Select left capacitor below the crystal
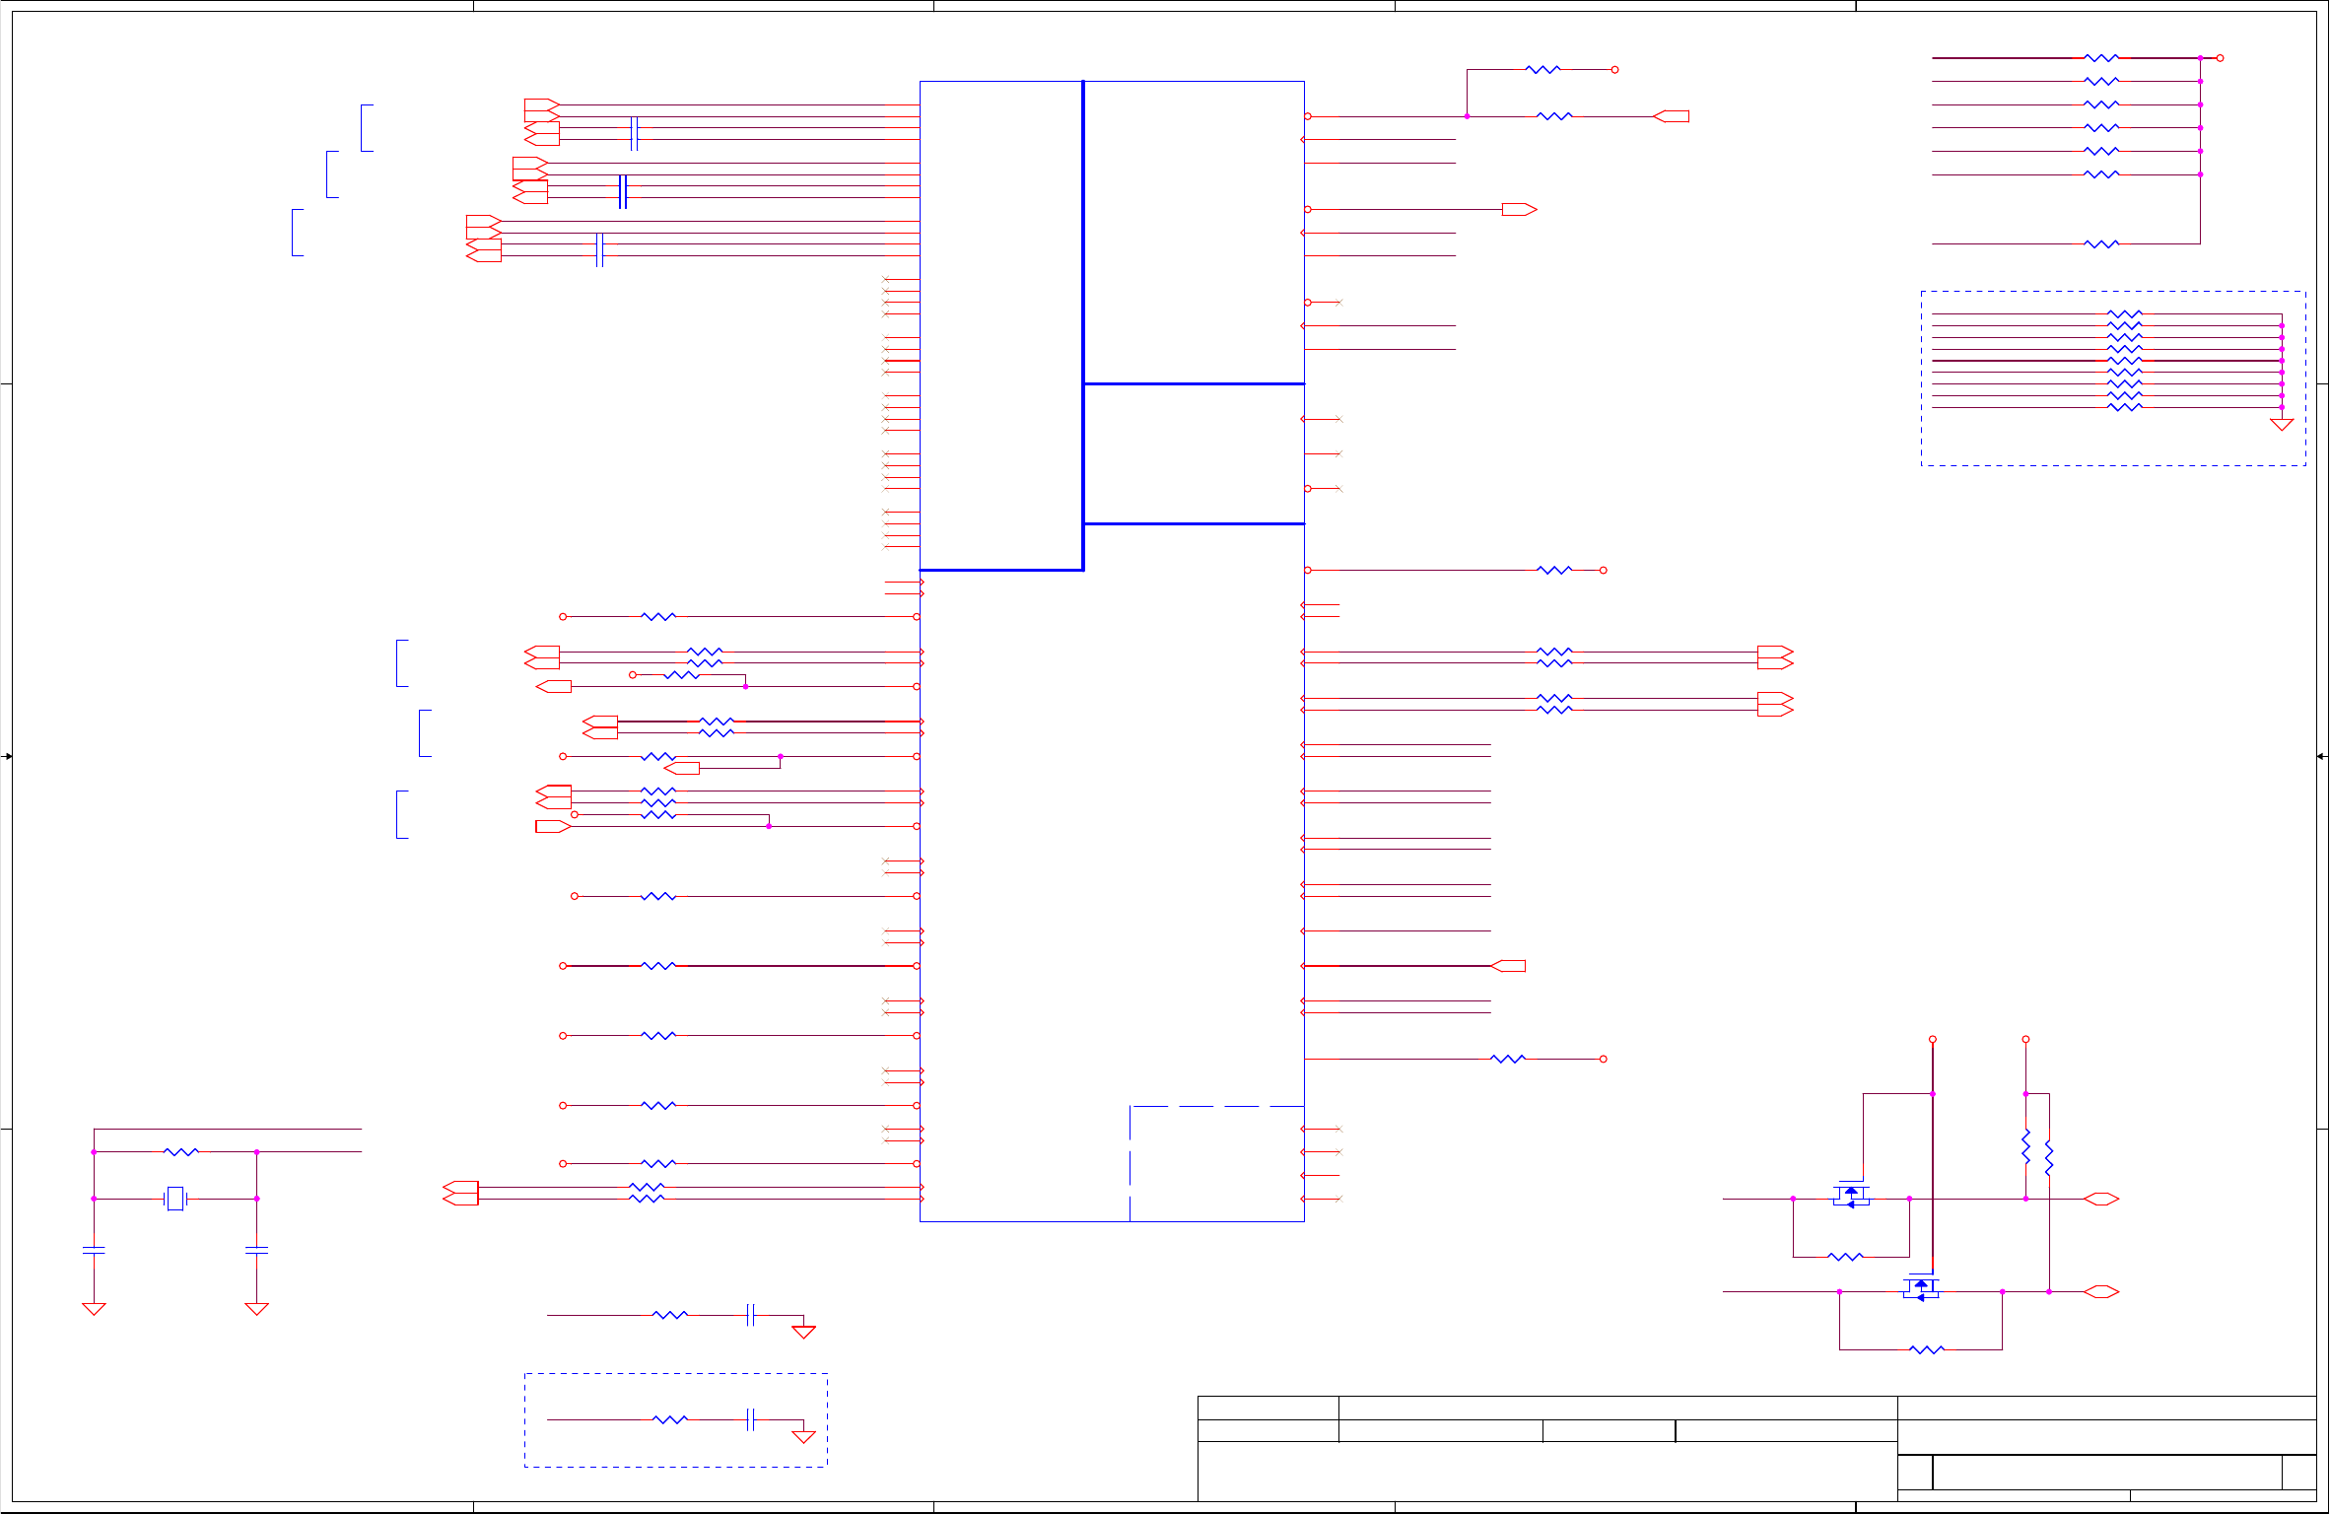2330x1514 pixels. [94, 1250]
